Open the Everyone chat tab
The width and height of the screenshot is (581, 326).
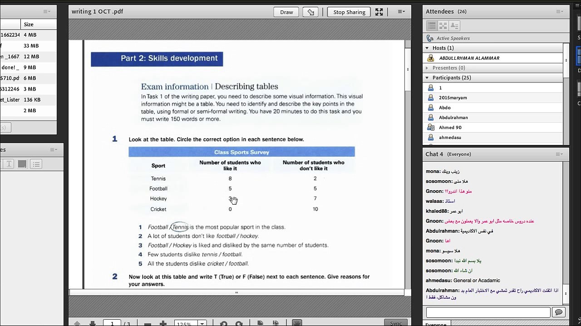coord(436,324)
